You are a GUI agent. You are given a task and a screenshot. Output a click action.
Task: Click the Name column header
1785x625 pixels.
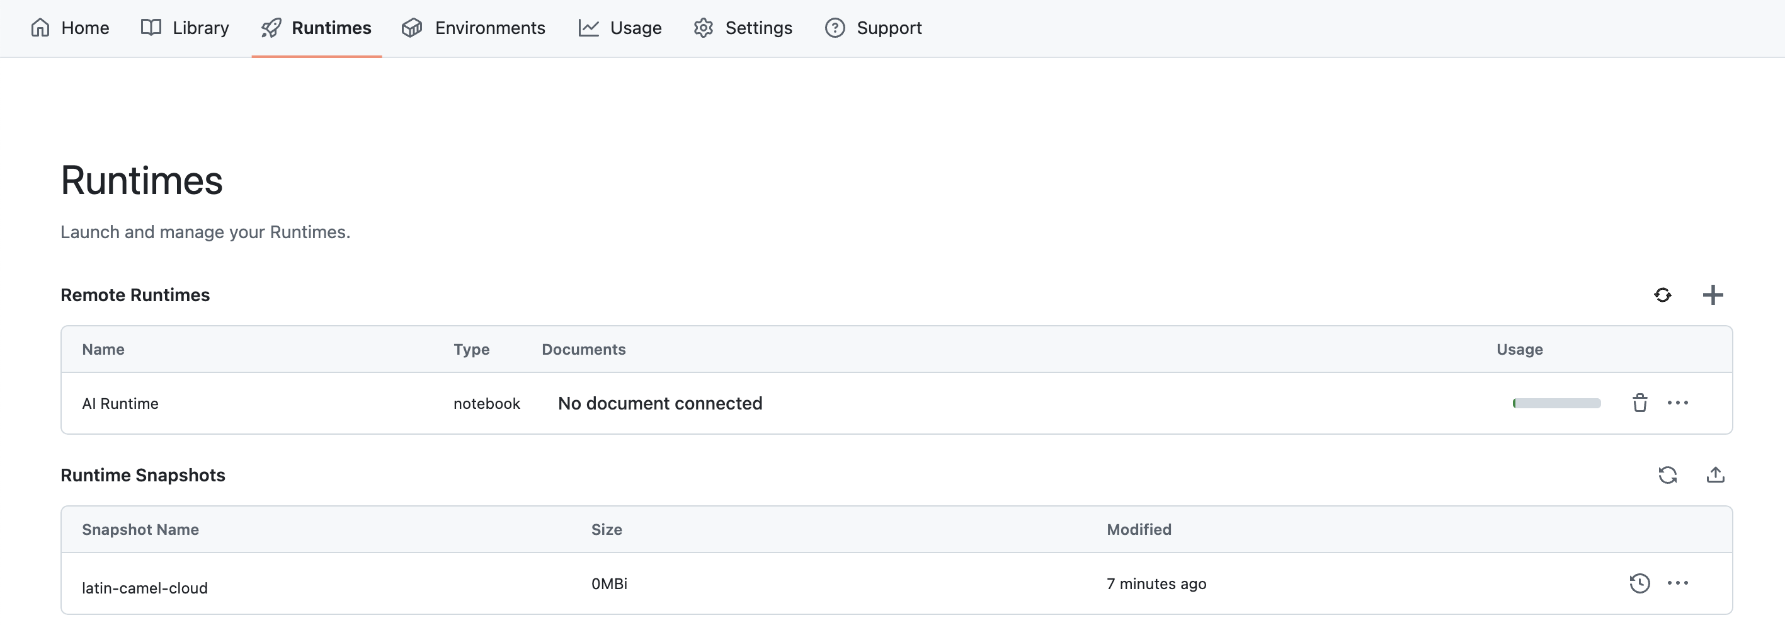tap(103, 349)
